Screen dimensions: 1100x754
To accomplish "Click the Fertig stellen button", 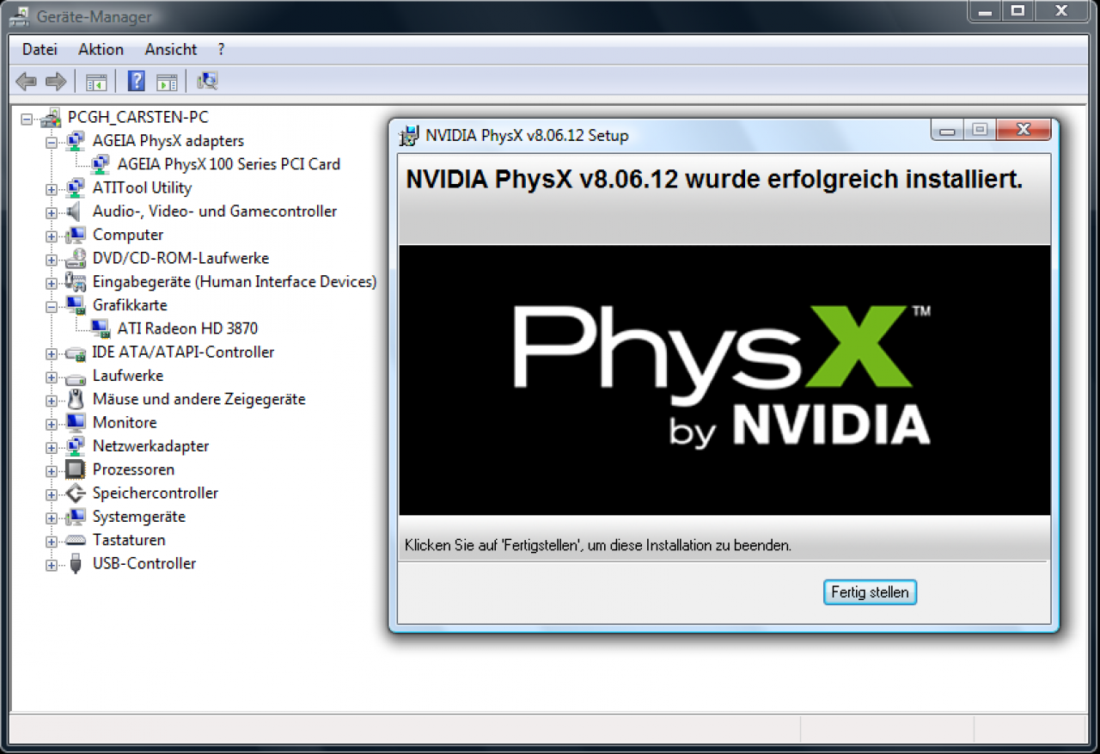I will click(x=870, y=592).
